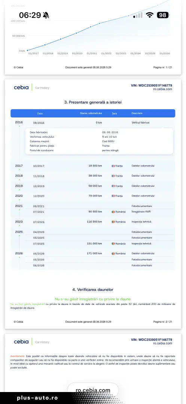Click the French flag in 11/2018 row
186x404 pixels.
click(x=113, y=176)
